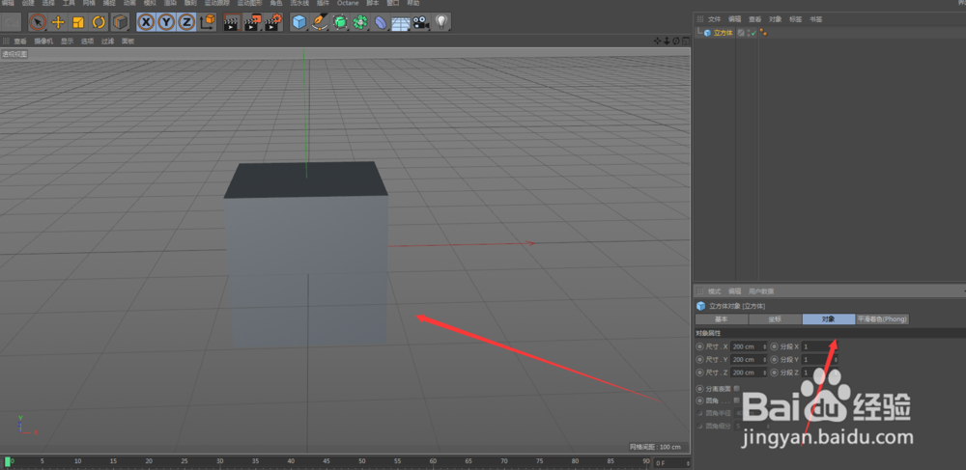Open viewport 摄像机 menu
Screen dimensions: 966x470
click(x=43, y=41)
